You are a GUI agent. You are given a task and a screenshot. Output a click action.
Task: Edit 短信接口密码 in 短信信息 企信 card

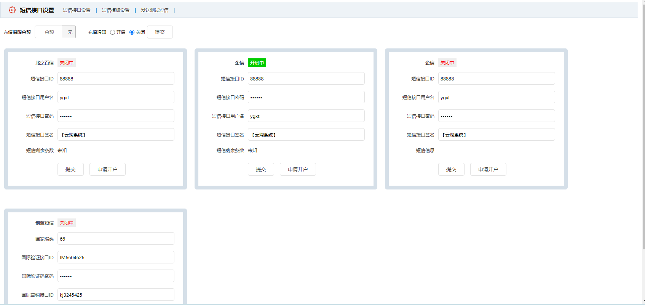tap(497, 116)
